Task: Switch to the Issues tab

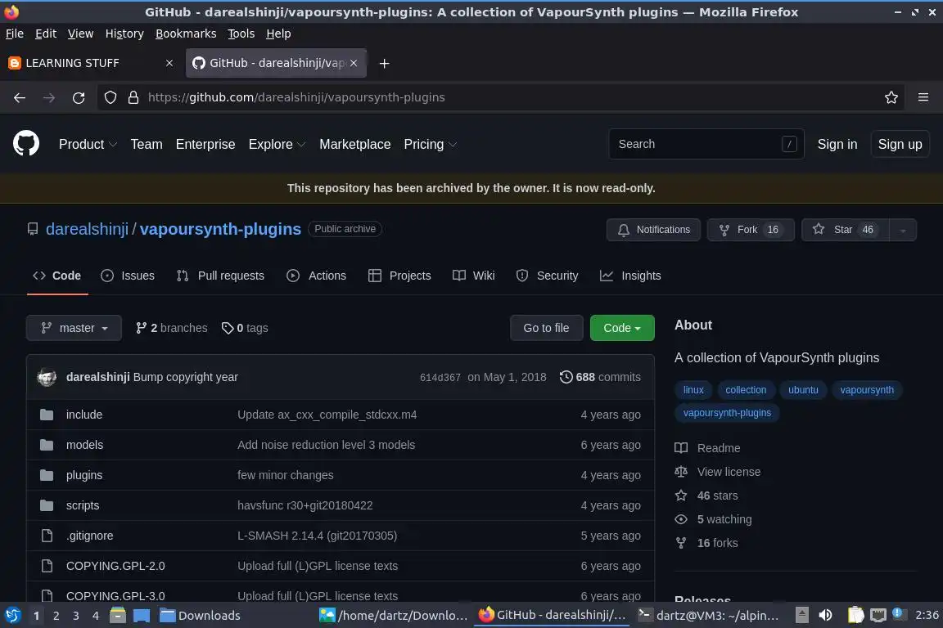Action: click(128, 276)
